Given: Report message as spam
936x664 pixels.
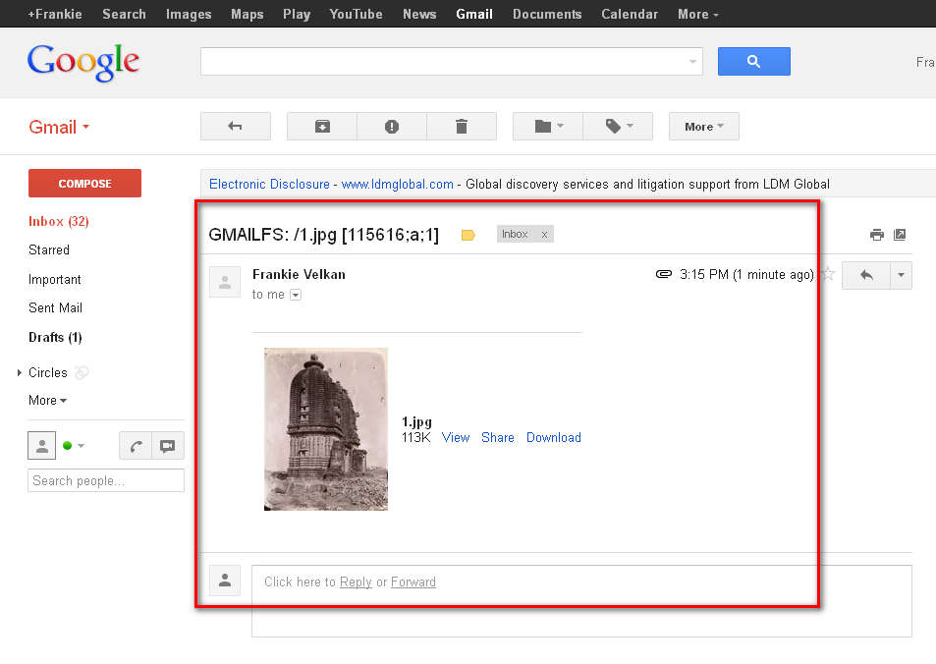Looking at the screenshot, I should point(392,126).
